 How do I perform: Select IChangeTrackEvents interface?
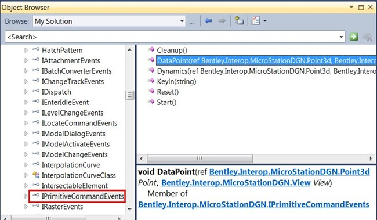pos(72,81)
